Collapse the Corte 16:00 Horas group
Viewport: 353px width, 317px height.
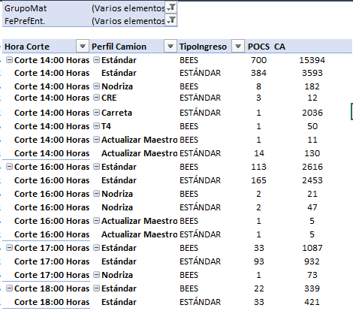coord(9,167)
